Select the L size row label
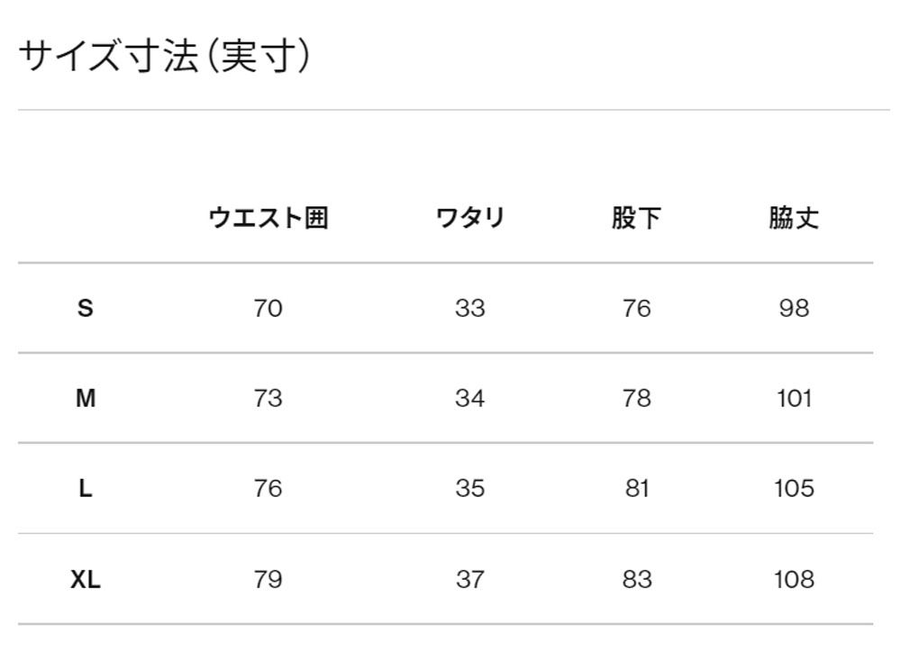Screen dimensions: 901x660 click(86, 489)
